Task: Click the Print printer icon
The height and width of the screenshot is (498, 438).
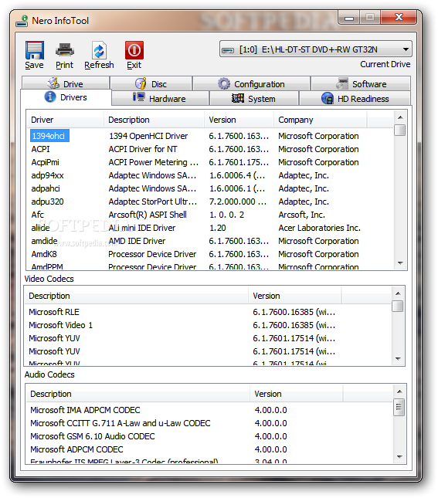Action: coord(65,50)
